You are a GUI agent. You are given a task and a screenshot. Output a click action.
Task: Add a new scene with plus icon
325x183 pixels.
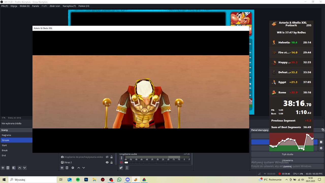pos(3,168)
